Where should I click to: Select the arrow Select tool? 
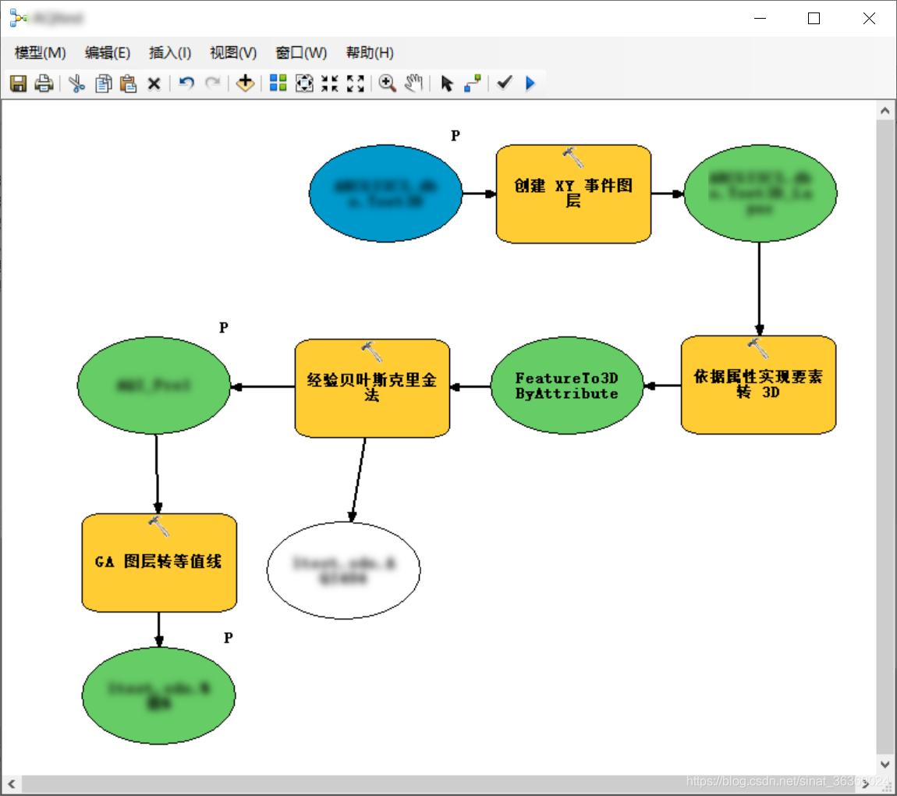(x=446, y=83)
